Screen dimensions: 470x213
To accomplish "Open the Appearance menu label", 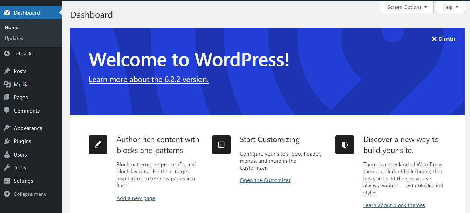I will coord(28,128).
